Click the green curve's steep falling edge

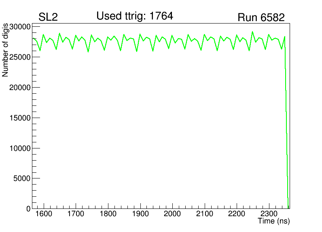click(x=286, y=122)
